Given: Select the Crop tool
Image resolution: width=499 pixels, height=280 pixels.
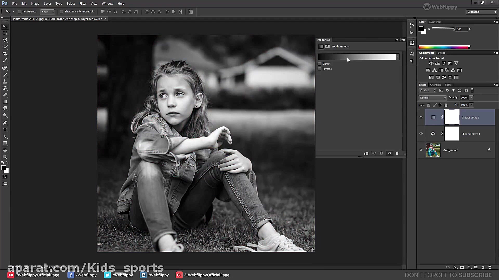Looking at the screenshot, I should (x=5, y=54).
